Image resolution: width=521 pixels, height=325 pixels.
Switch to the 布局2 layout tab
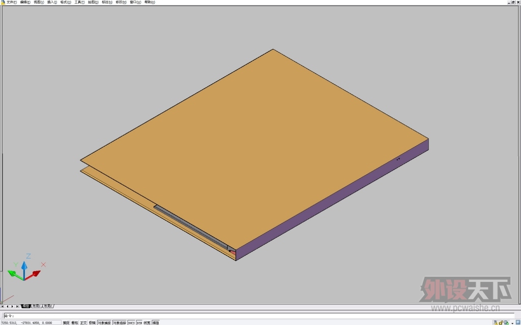(48, 306)
